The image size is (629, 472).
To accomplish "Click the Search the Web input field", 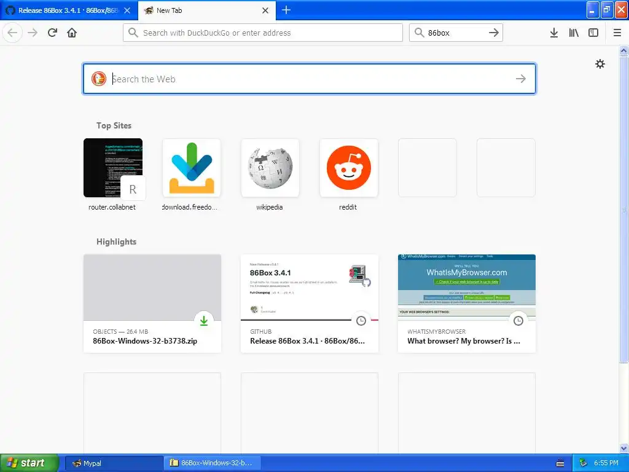I will click(x=309, y=79).
